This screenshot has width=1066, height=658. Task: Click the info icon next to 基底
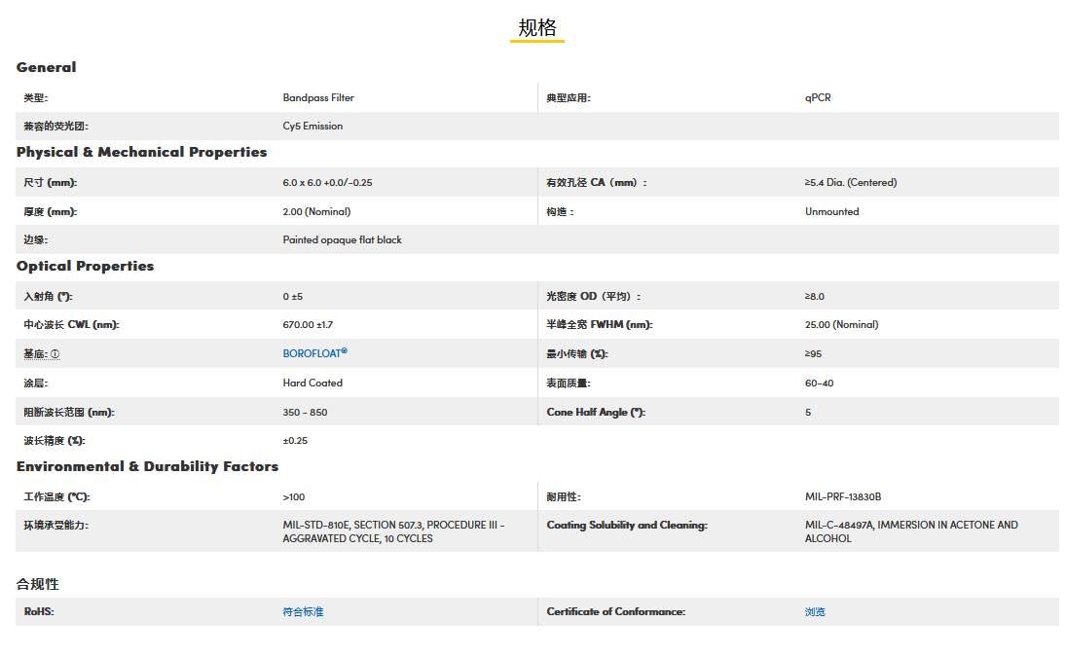pyautogui.click(x=55, y=354)
